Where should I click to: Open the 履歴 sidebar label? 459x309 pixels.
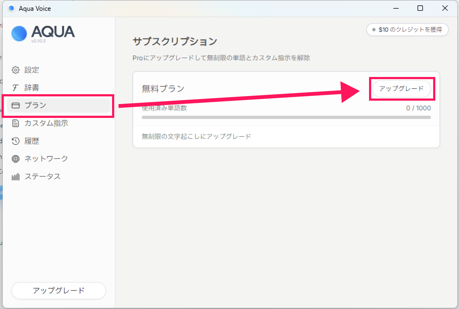point(32,141)
